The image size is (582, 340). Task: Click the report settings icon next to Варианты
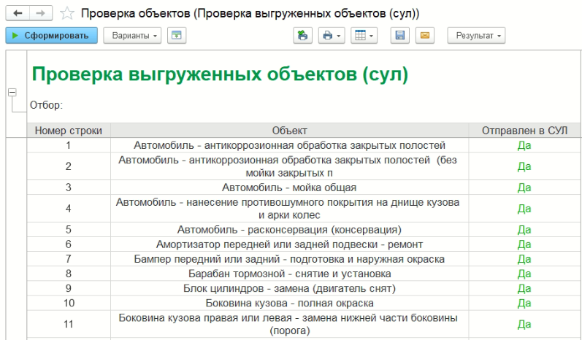tap(176, 35)
